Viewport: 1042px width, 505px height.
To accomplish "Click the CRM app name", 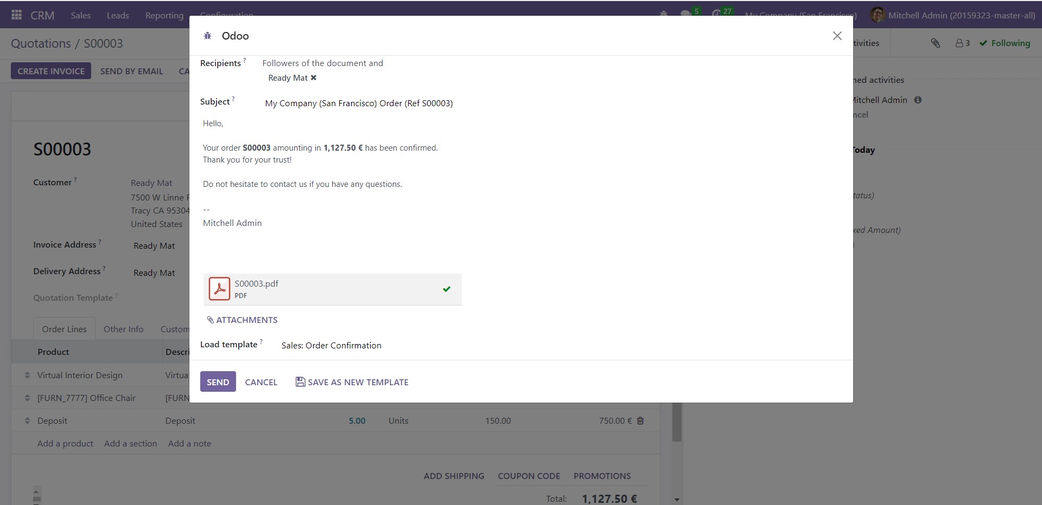I will pos(42,15).
